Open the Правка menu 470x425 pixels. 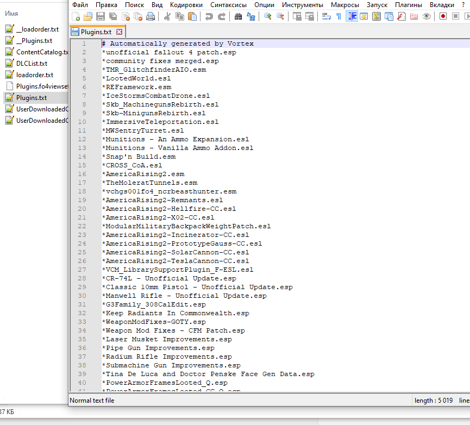click(x=106, y=5)
